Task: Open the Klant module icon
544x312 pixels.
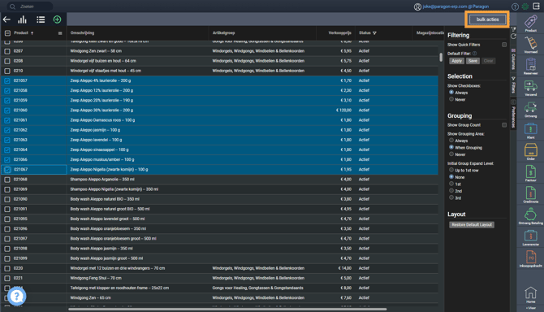Action: pos(530,128)
